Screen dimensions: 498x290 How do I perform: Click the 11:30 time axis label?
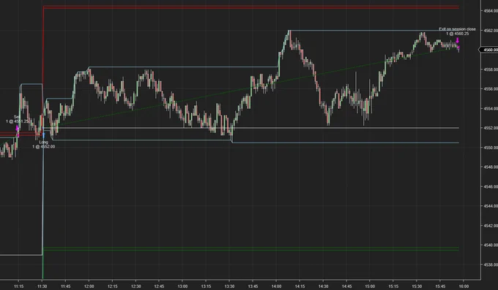pos(42,286)
